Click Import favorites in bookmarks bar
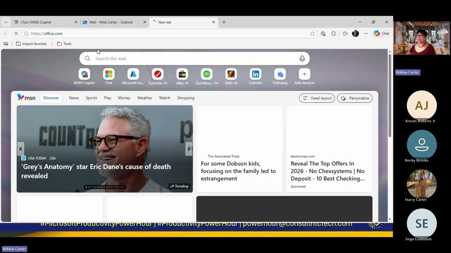 (x=31, y=44)
